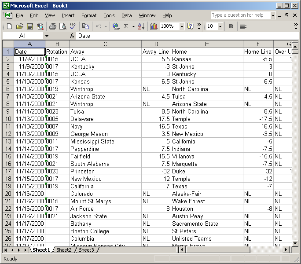
Task: Open a file with the Open folder icon
Action: coord(19,26)
